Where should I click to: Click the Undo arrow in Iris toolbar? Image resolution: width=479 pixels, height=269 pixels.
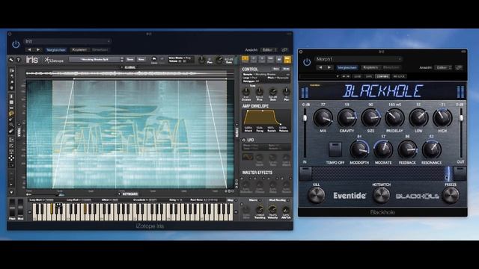(154, 59)
